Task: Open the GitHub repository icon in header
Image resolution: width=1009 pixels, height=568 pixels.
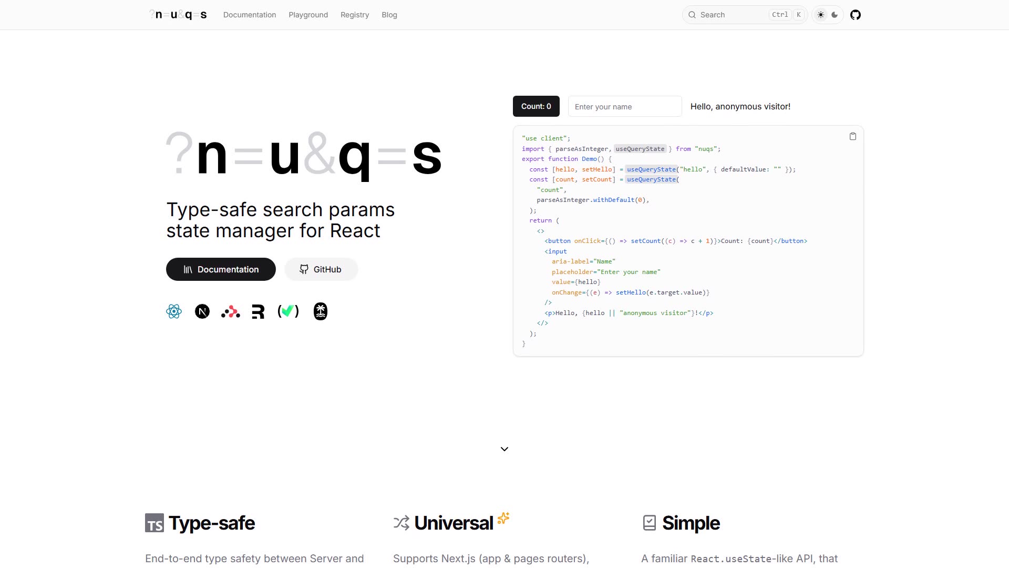Action: [x=856, y=15]
